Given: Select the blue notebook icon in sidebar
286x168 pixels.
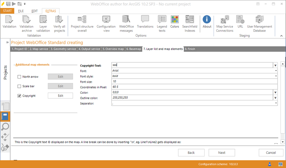Looking at the screenshot, I should click(x=5, y=117).
